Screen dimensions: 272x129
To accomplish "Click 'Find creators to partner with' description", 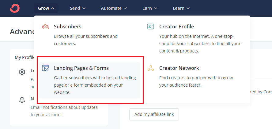I will (196, 81).
